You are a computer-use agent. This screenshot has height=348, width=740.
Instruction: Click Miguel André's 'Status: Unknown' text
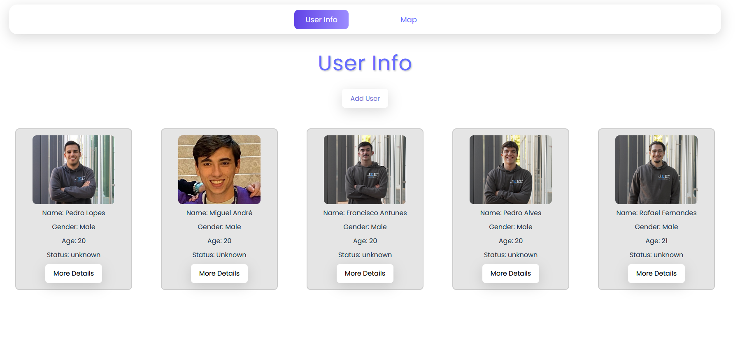pos(219,255)
